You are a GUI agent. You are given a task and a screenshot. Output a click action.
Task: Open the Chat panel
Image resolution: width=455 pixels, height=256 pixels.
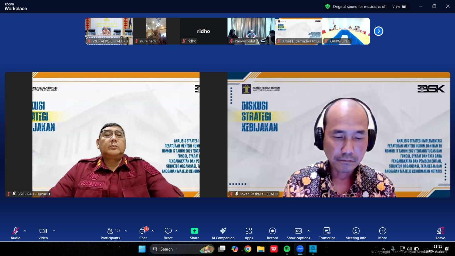click(x=143, y=234)
